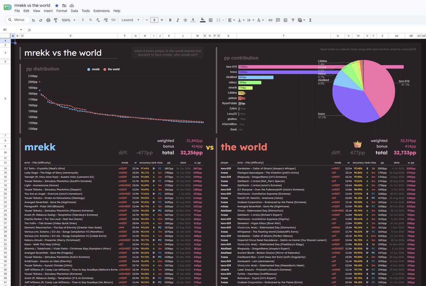The width and height of the screenshot is (426, 286).
Task: Open more number formats (123)
Action: (113, 20)
